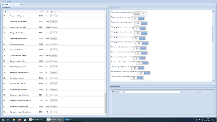The height and width of the screenshot is (122, 217).
Task: Toggle Charging low temperature warning
Action: tap(139, 38)
